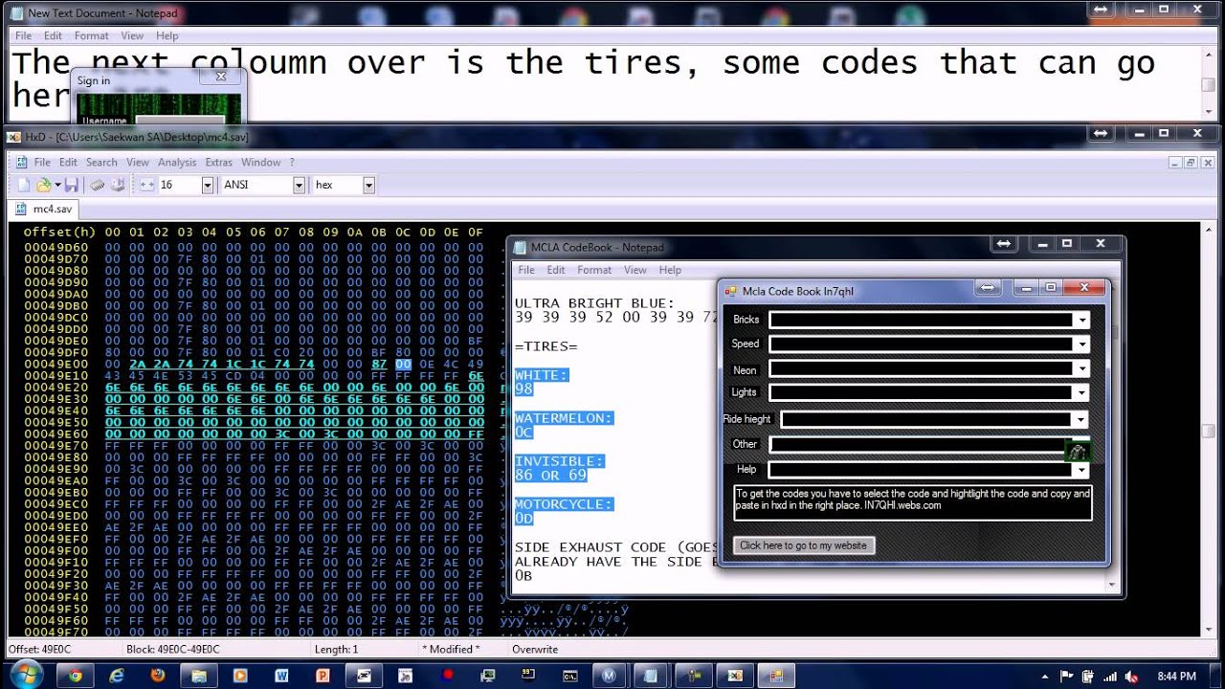This screenshot has width=1225, height=689.
Task: Open Internet Explorer from taskbar
Action: coord(117,676)
